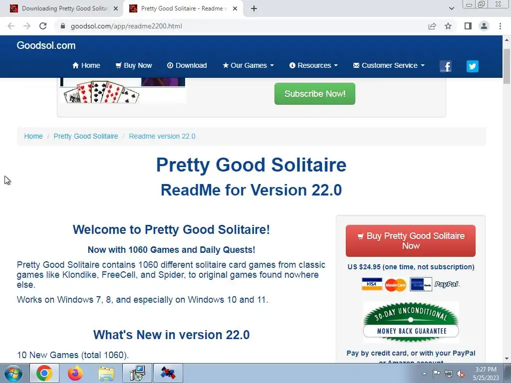Close the Readme tab

pos(235,9)
